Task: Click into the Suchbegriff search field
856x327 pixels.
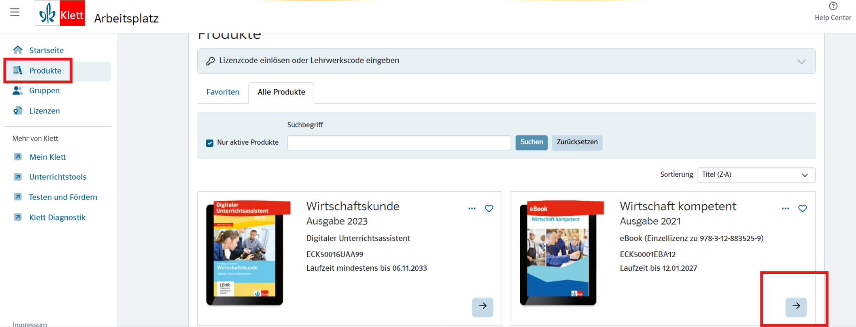Action: 399,143
